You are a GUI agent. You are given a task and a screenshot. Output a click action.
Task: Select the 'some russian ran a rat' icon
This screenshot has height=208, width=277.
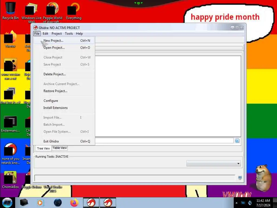(10, 69)
